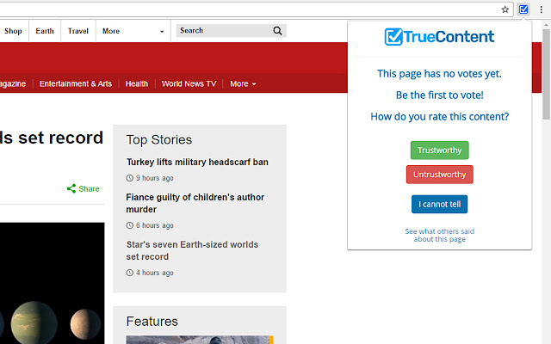
Task: Vote Untrustworthy for this page
Action: click(x=439, y=175)
